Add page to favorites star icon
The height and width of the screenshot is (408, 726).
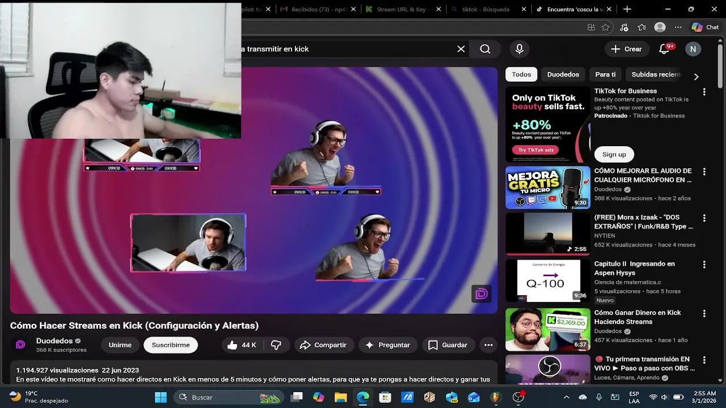click(606, 27)
